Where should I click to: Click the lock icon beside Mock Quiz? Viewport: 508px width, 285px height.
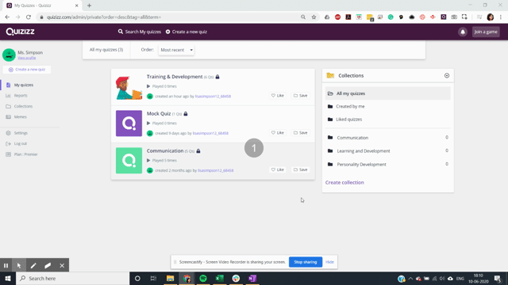point(186,114)
